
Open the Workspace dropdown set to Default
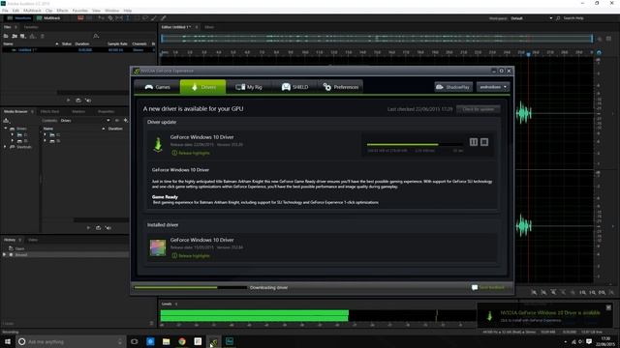coord(531,18)
